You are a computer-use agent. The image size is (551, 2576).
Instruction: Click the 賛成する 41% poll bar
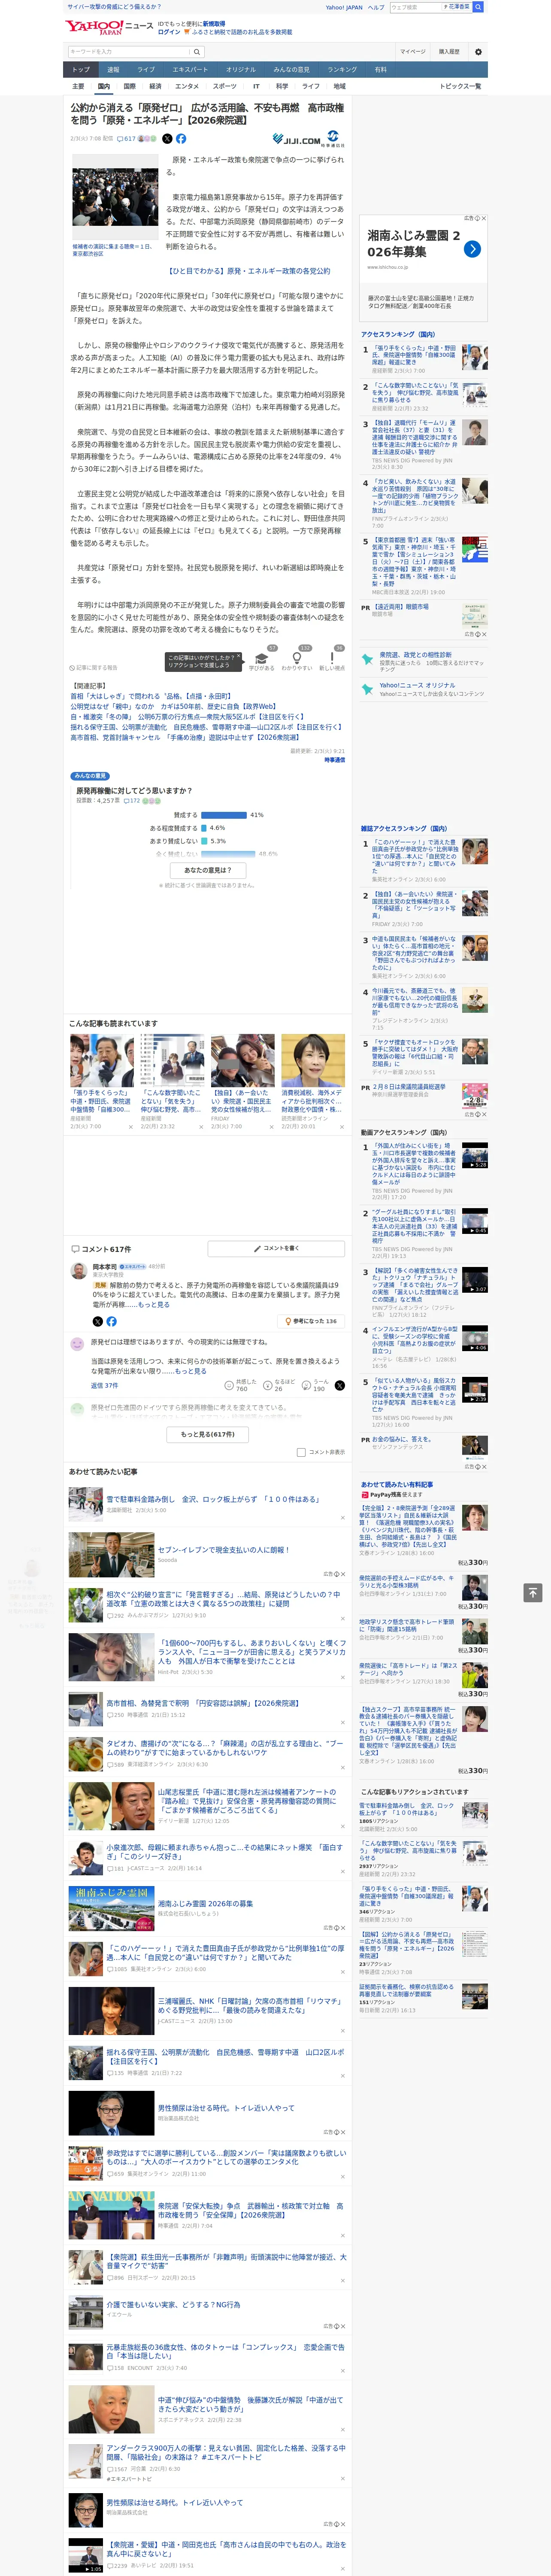click(223, 815)
